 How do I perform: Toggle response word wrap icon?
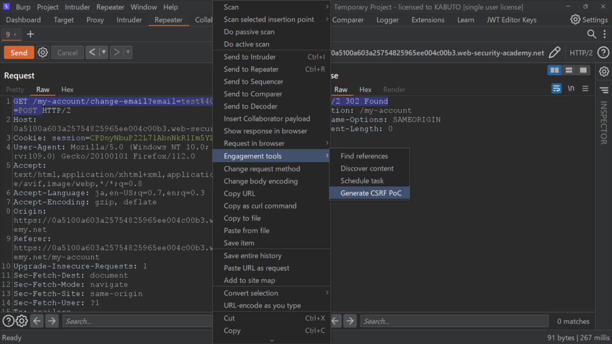[556, 88]
